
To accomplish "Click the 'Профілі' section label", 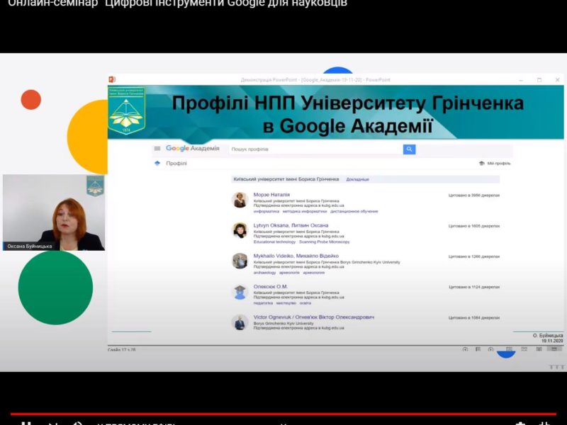I will coord(176,164).
